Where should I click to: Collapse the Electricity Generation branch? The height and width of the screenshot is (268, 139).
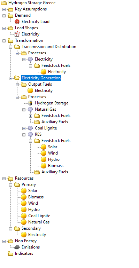(10, 78)
